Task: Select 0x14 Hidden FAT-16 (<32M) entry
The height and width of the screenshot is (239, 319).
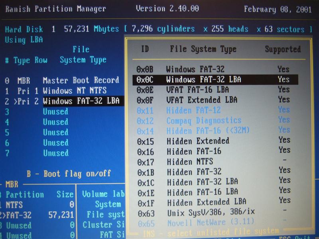Action: pos(213,131)
